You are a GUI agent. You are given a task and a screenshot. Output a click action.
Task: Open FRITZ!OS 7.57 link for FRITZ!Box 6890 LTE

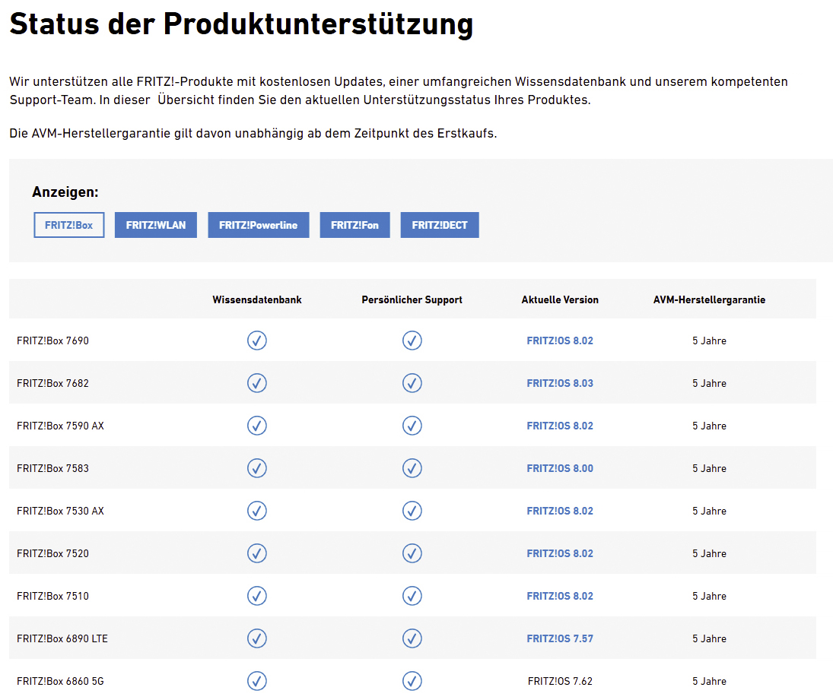[560, 638]
